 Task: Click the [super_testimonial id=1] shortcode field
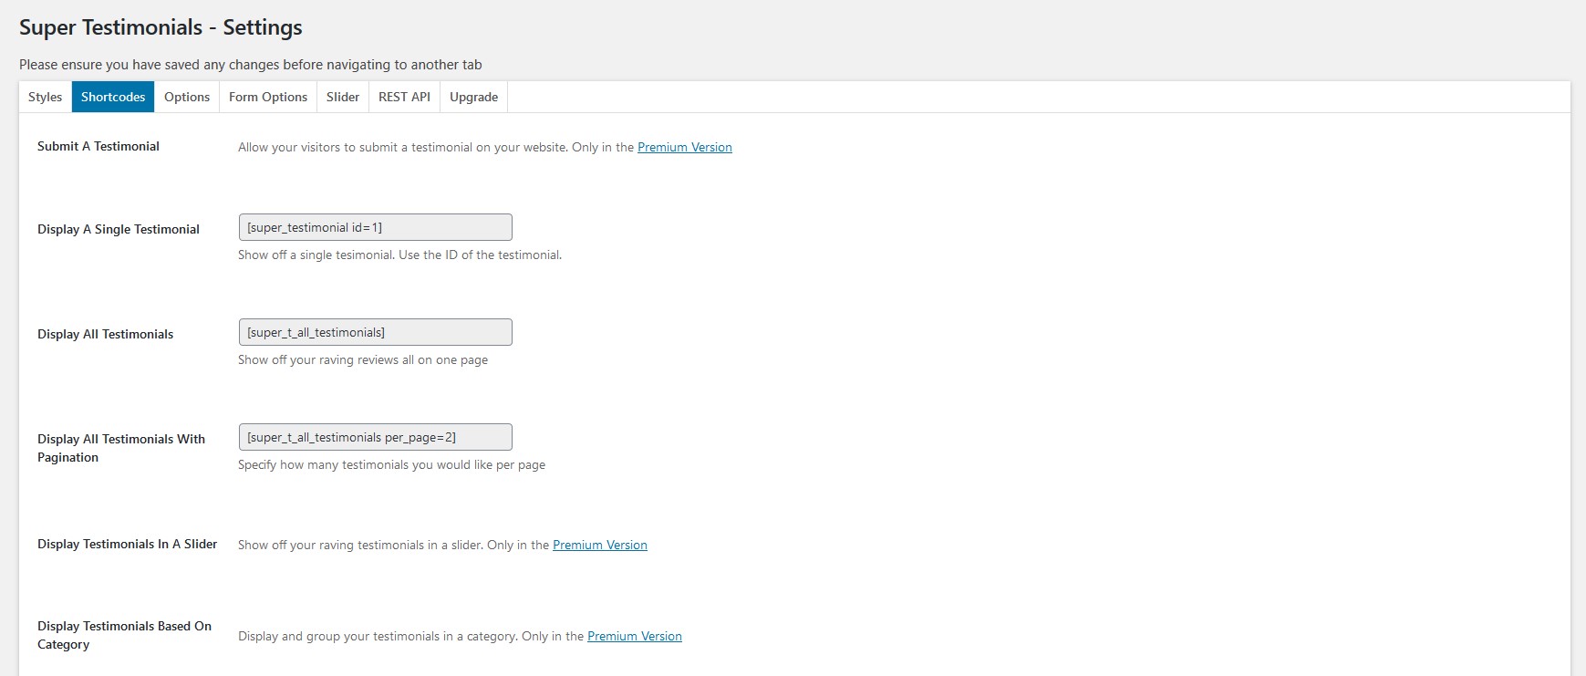(x=375, y=227)
